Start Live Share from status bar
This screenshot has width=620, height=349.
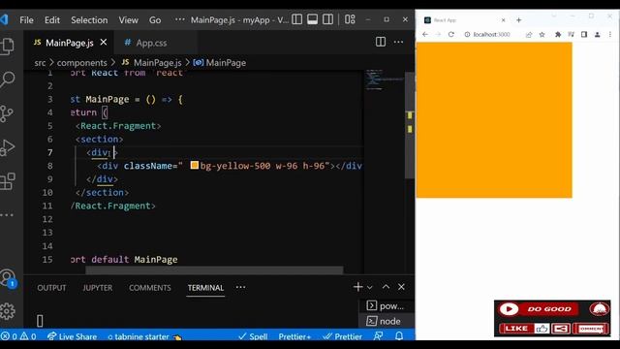(x=72, y=336)
